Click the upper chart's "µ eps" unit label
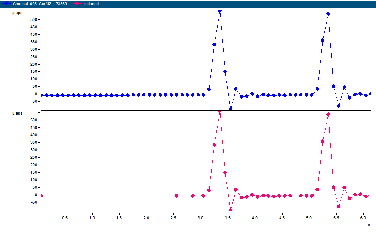The height and width of the screenshot is (232, 376). pos(18,13)
